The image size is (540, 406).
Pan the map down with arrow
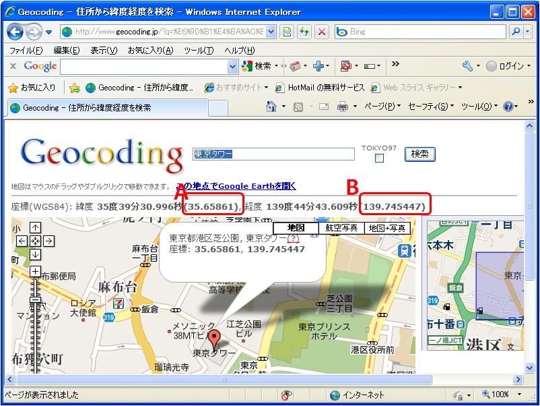click(x=35, y=254)
